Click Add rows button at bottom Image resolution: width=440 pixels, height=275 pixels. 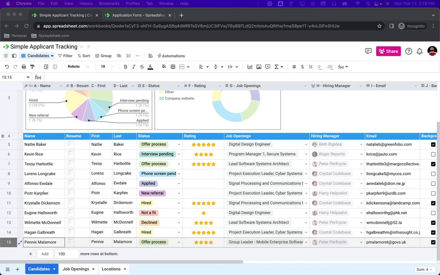point(45,254)
